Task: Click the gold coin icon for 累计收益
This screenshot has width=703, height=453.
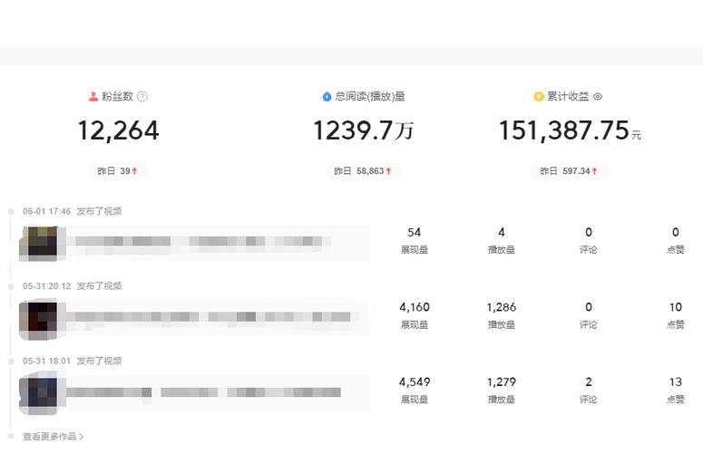Action: point(538,96)
